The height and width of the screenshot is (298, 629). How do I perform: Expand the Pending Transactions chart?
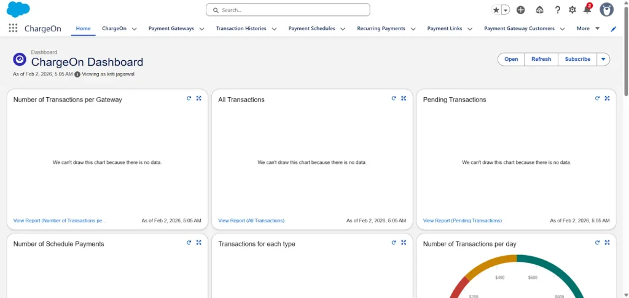(607, 98)
